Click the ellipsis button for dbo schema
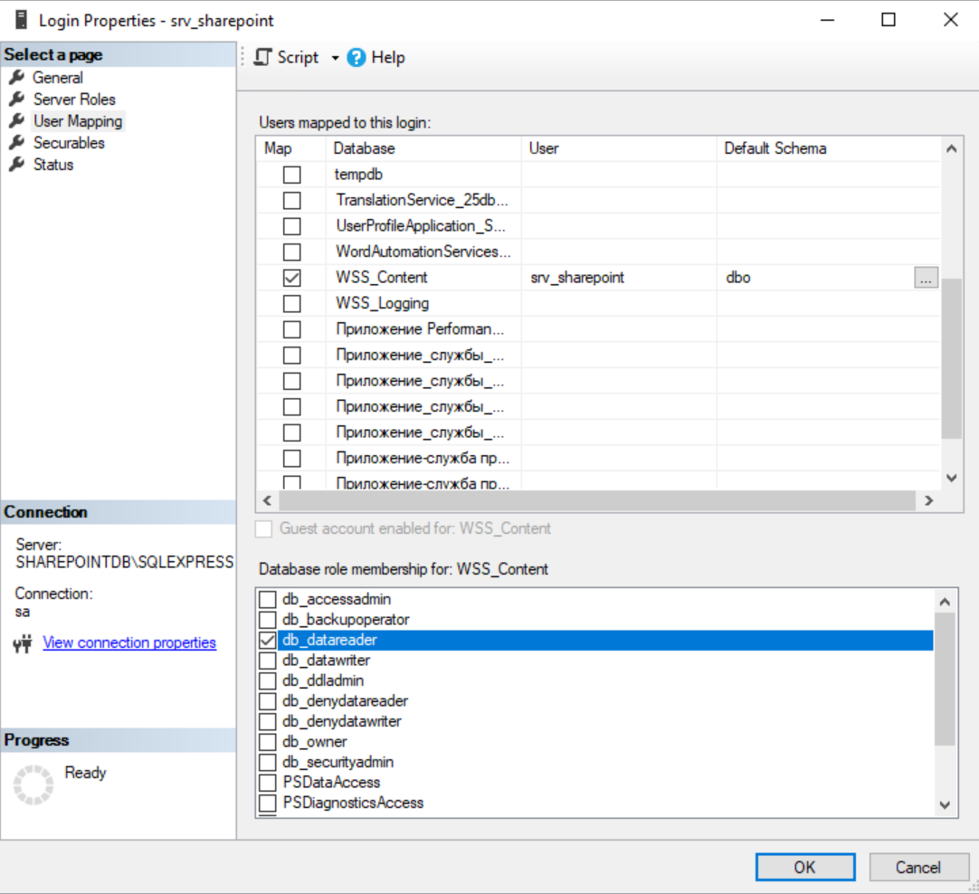This screenshot has width=979, height=894. [x=926, y=278]
